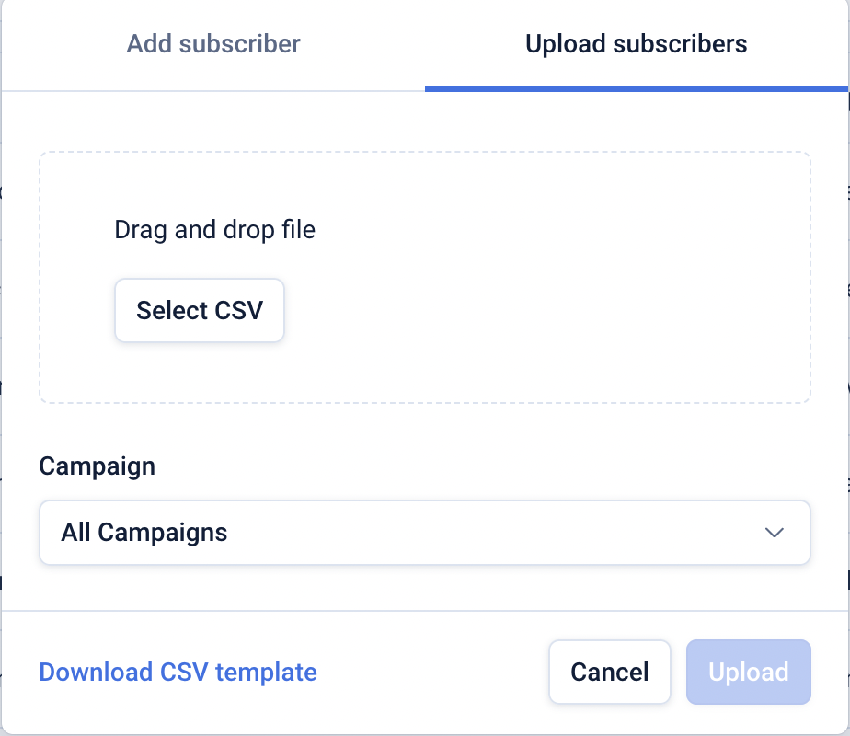This screenshot has width=850, height=736.
Task: Dismiss dialog using the Cancel button
Action: [x=609, y=673]
